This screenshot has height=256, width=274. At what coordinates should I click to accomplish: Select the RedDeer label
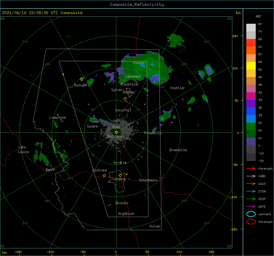tap(129, 92)
